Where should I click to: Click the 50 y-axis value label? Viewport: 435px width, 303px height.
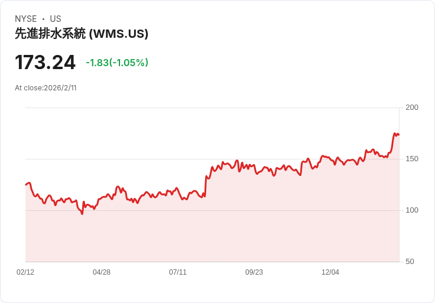410,262
